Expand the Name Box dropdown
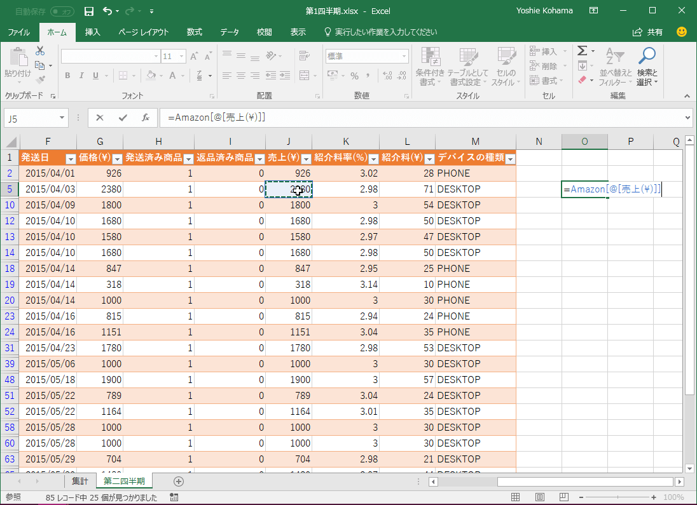 [x=62, y=118]
